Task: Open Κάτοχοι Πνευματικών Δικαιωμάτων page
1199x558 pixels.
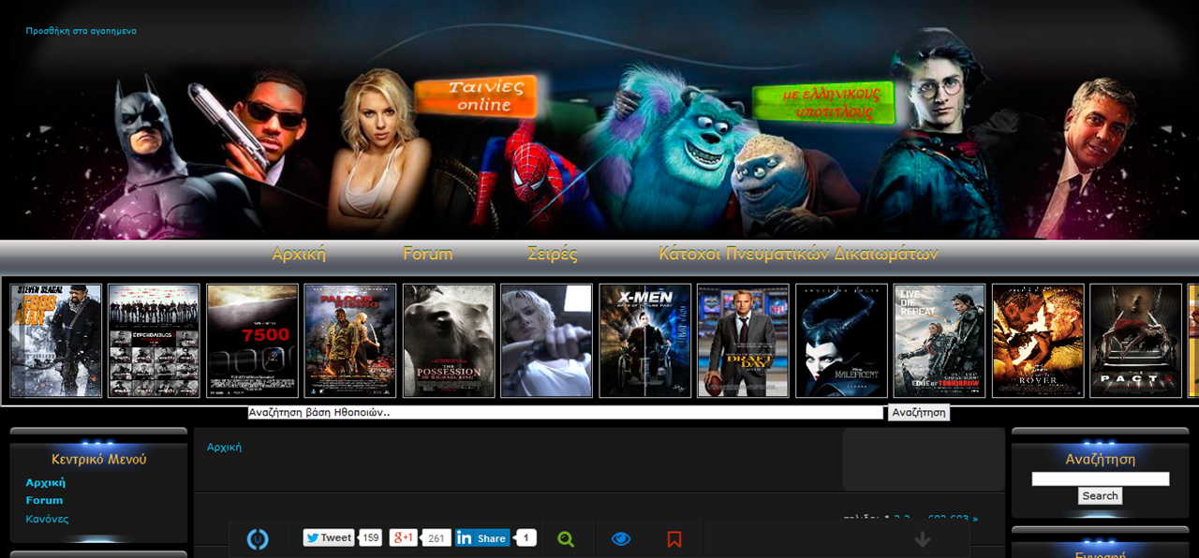Action: click(x=798, y=254)
